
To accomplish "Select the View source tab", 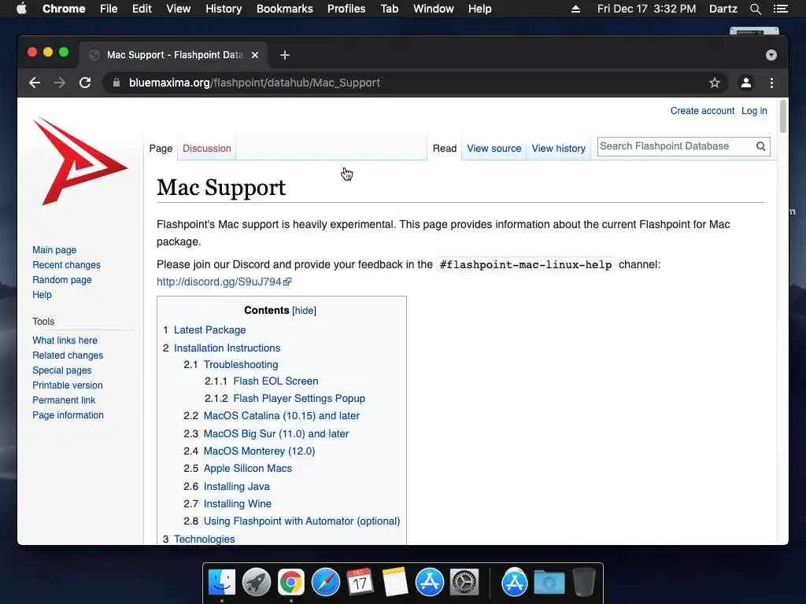I will pos(494,149).
